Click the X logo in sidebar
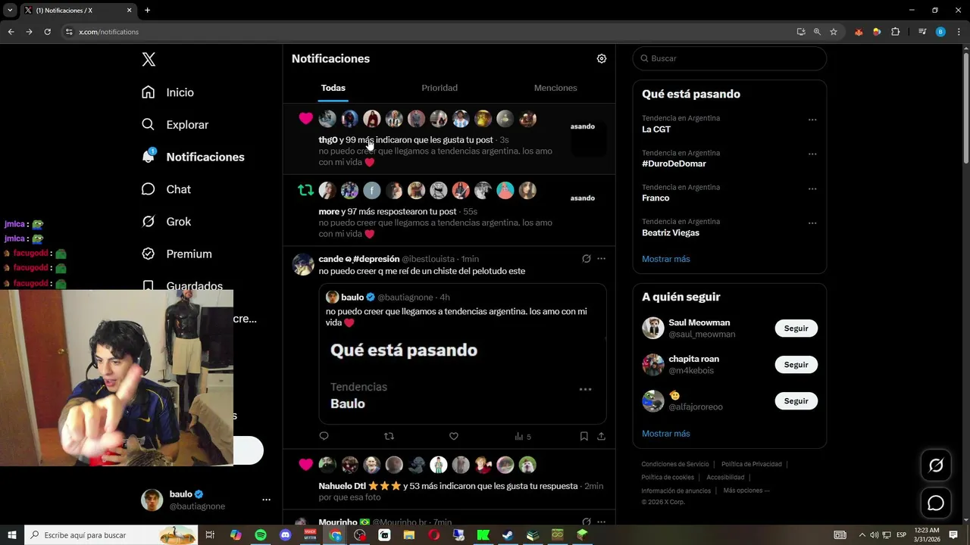 click(x=149, y=60)
